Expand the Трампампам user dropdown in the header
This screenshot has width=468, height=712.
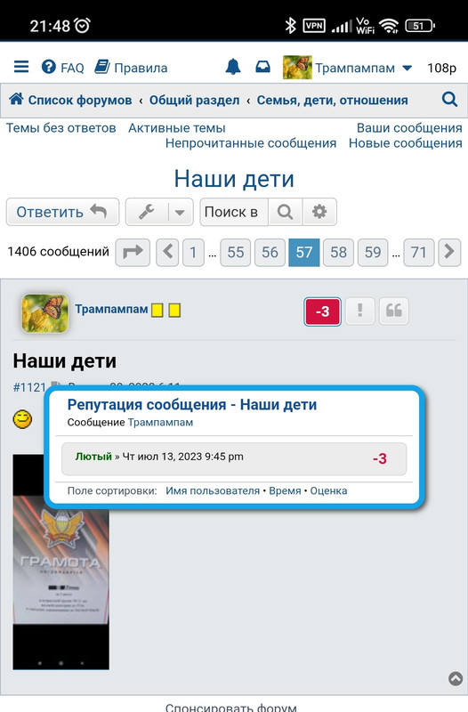pyautogui.click(x=363, y=69)
